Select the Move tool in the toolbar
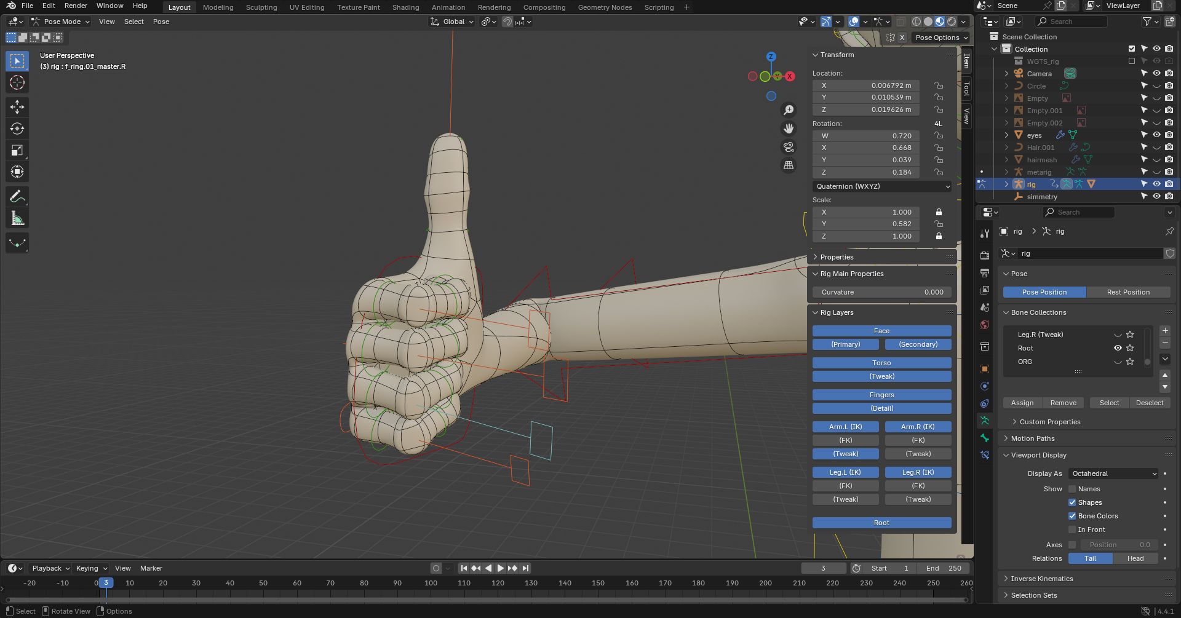The height and width of the screenshot is (618, 1181). (x=17, y=107)
